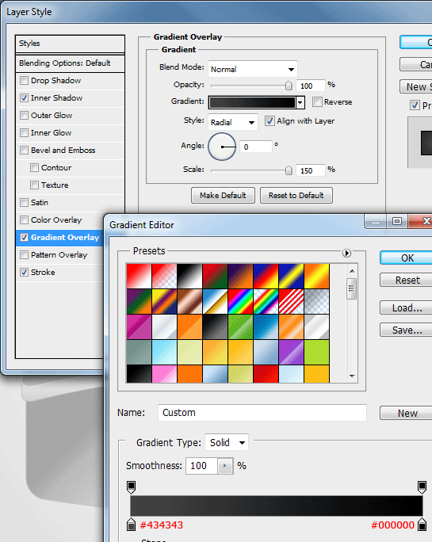Select the magenta purple gradient preset
The height and width of the screenshot is (542, 432).
[139, 326]
